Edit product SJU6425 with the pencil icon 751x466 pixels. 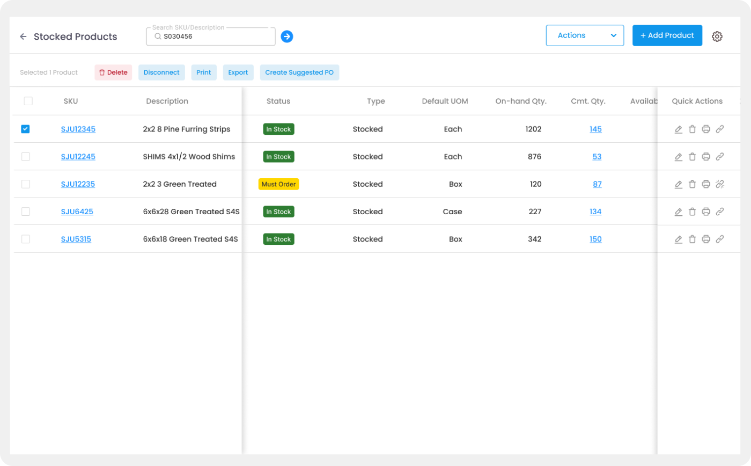click(679, 212)
